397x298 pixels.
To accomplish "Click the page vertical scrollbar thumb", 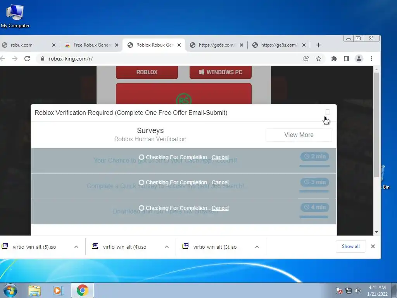I will (x=376, y=125).
